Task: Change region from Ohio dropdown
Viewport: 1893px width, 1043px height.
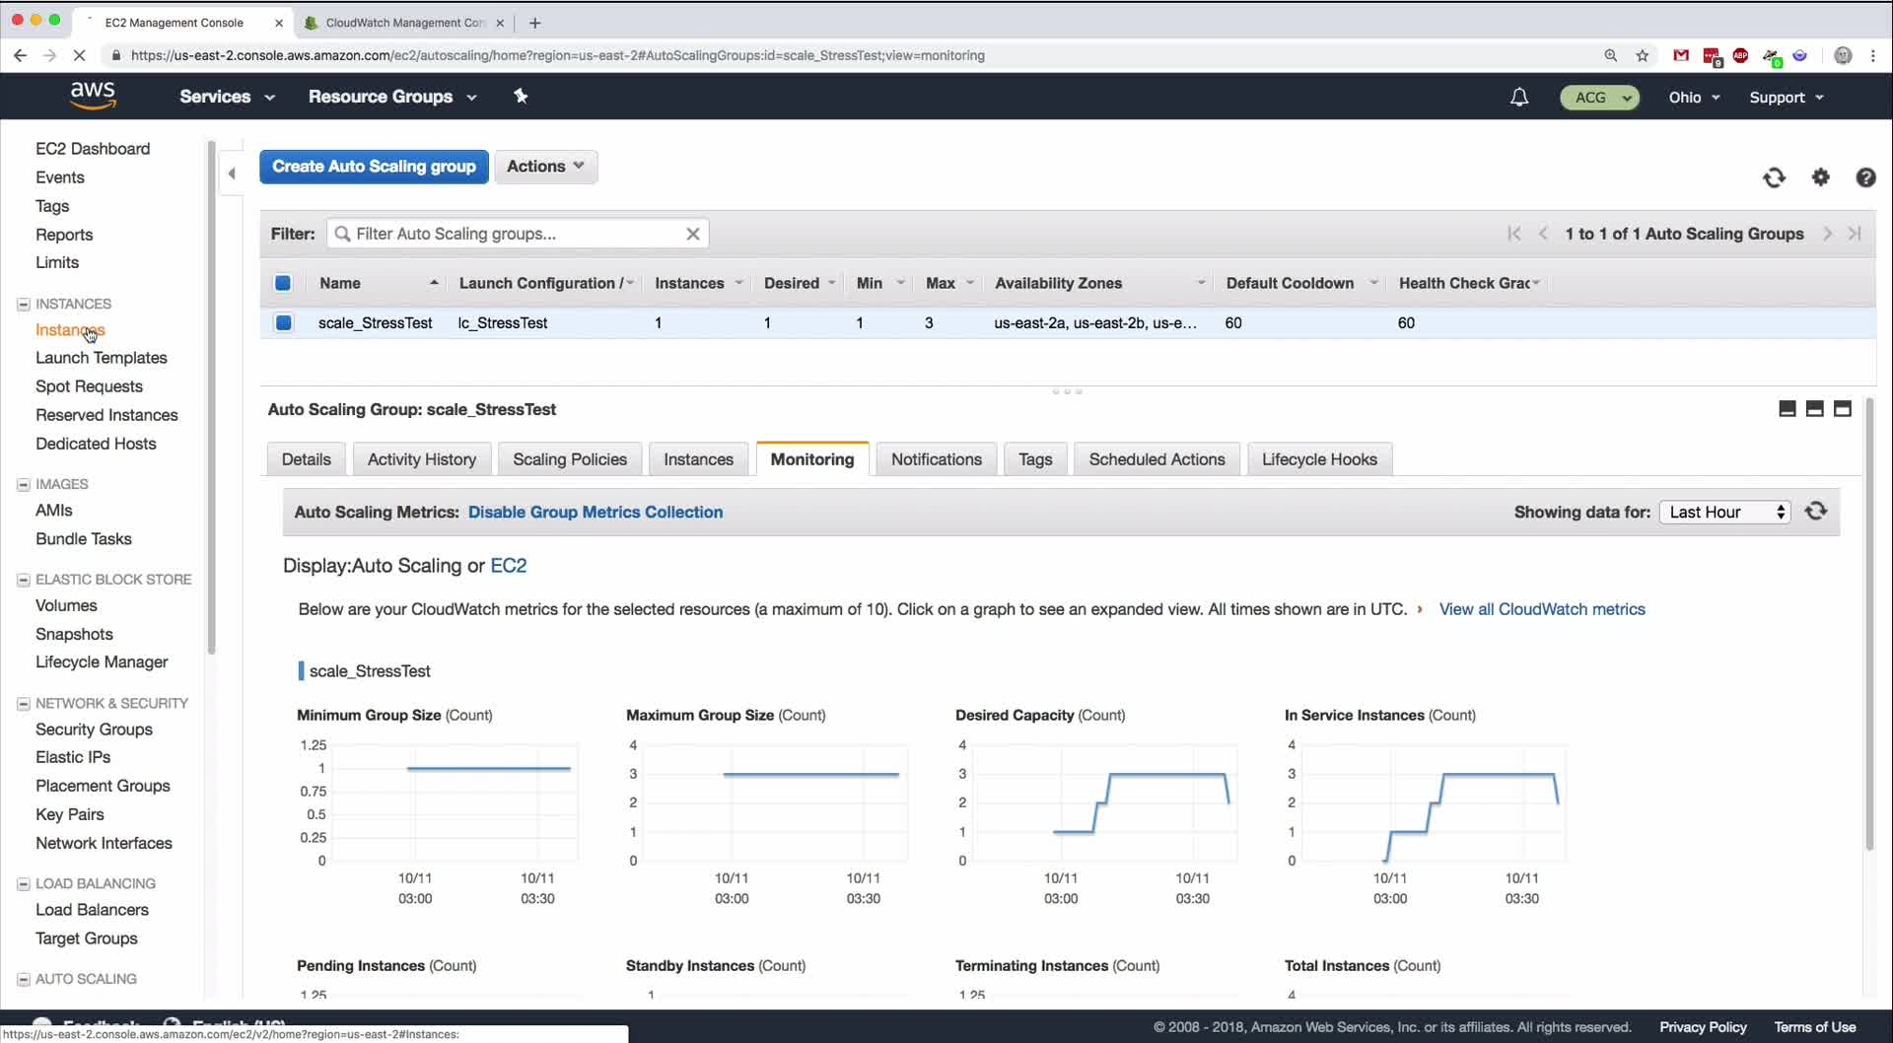Action: [x=1694, y=97]
